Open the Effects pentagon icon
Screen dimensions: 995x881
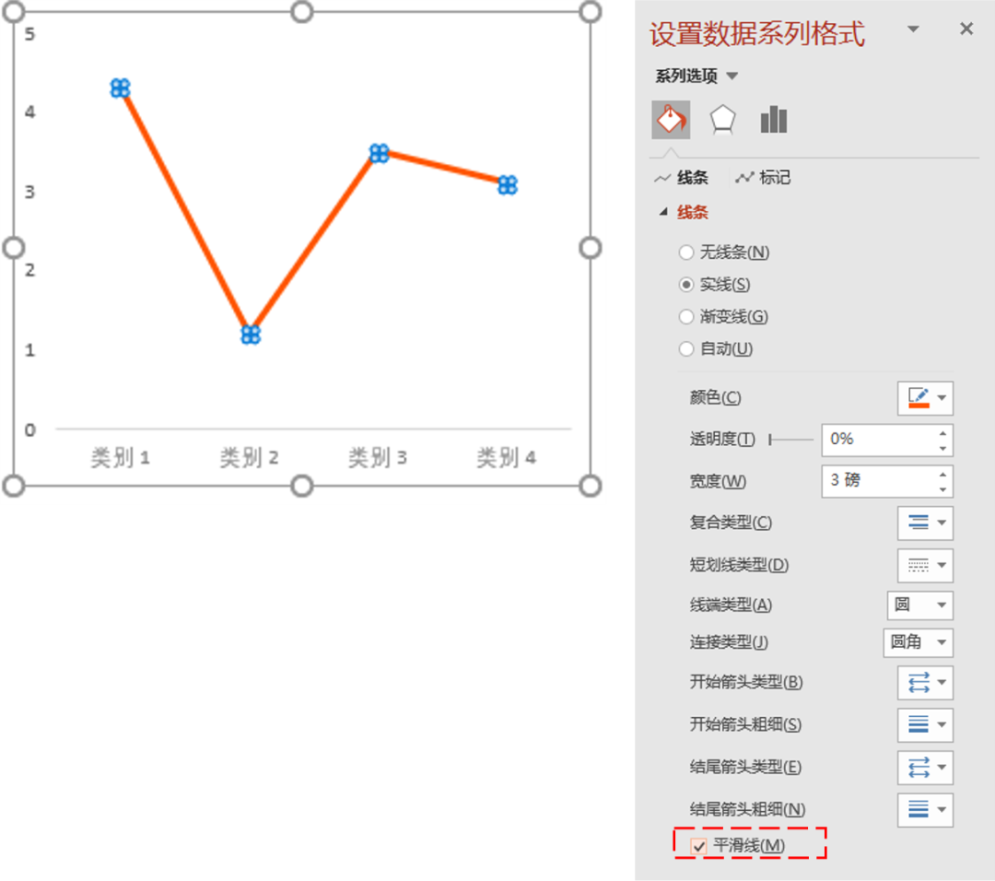721,119
